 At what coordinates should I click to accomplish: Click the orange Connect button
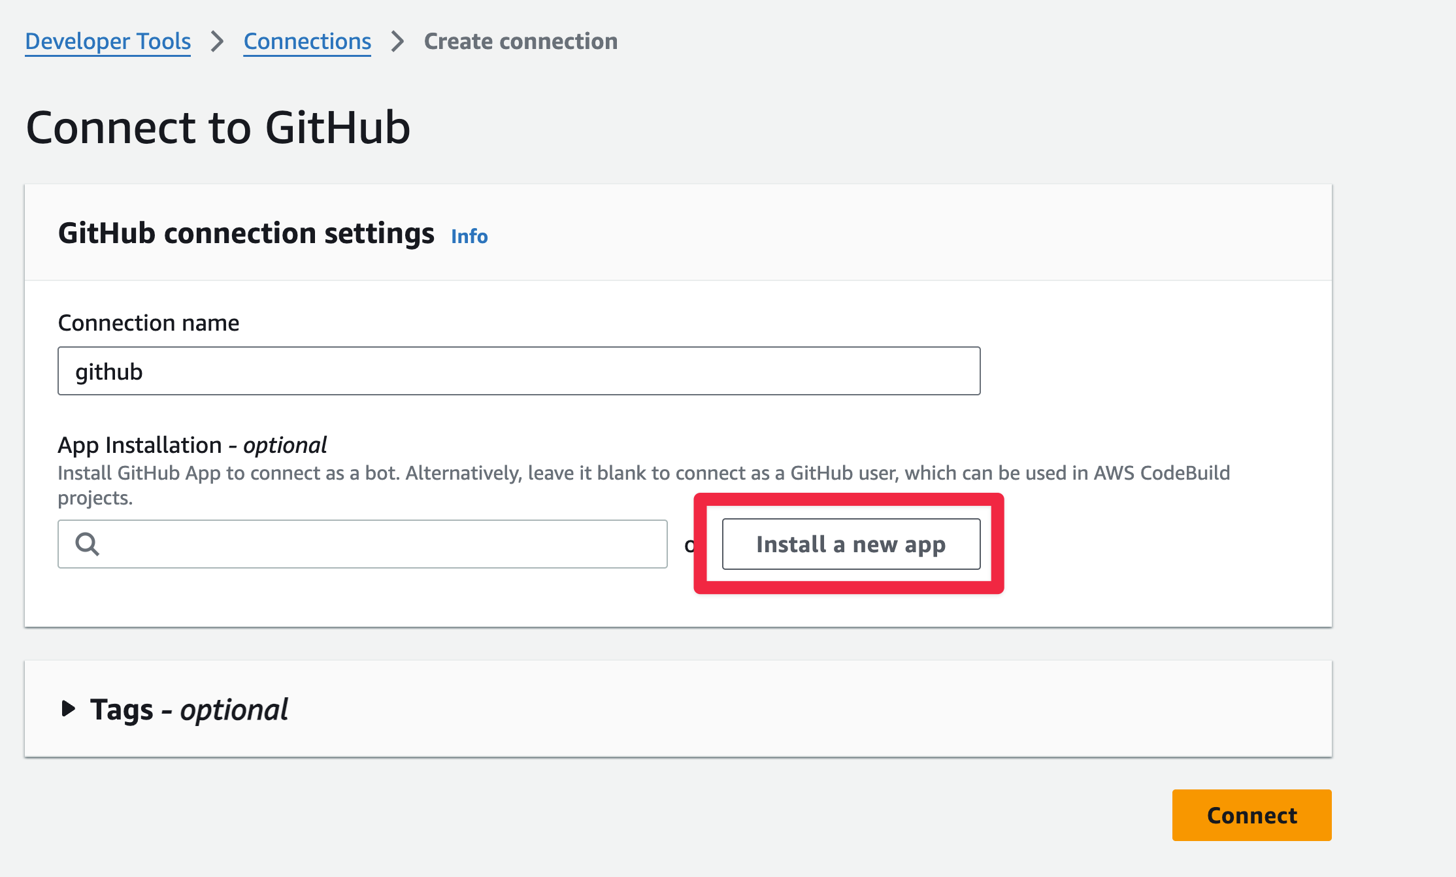tap(1251, 815)
